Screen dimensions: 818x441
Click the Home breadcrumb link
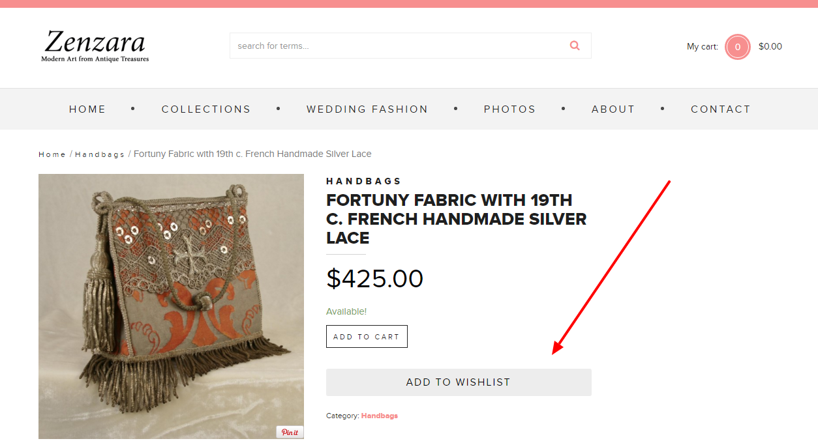click(x=52, y=154)
